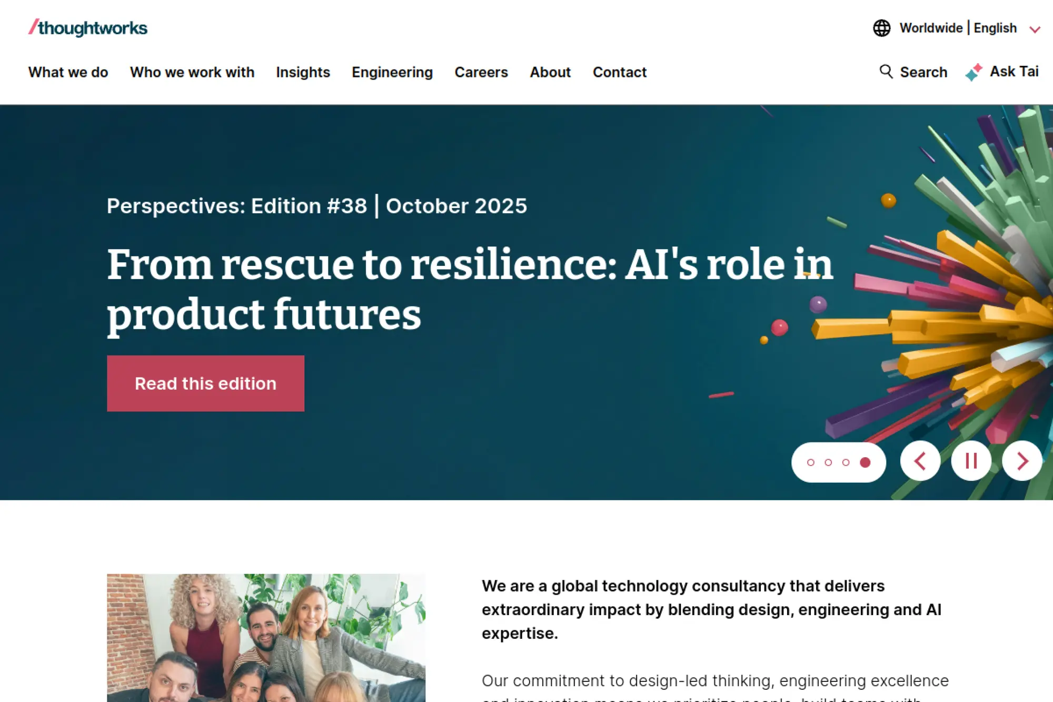1053x702 pixels.
Task: Open the Insights navigation dropdown
Action: (303, 72)
